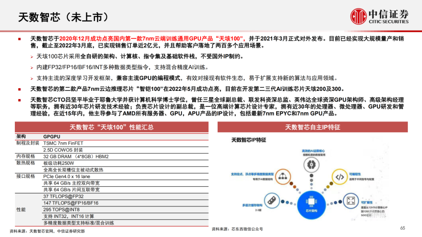
Task: Select the hierarchy tree icon for AI数据结构
Action: click(x=283, y=177)
